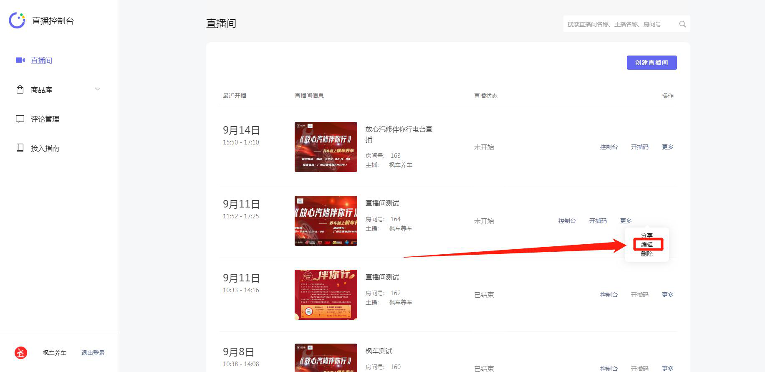Click the 接入指南 book icon
Viewport: 765px width, 372px height.
(x=20, y=148)
